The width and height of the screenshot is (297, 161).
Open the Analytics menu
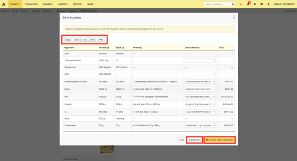pyautogui.click(x=63, y=4)
